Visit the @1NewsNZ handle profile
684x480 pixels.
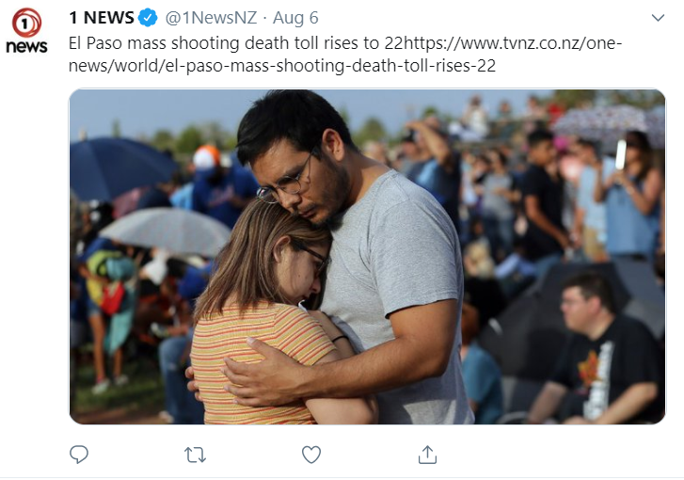click(211, 18)
